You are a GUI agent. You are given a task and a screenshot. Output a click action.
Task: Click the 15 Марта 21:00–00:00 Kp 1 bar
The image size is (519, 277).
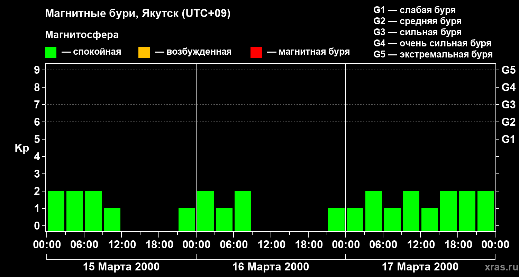(x=187, y=220)
